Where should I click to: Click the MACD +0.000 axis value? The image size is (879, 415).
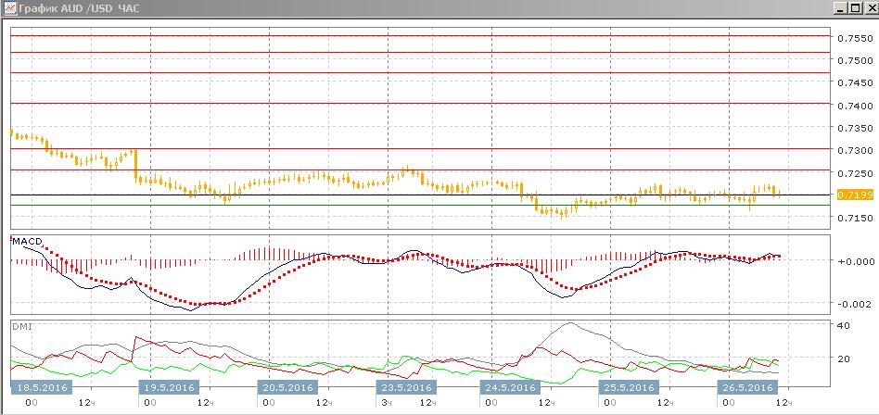point(855,261)
